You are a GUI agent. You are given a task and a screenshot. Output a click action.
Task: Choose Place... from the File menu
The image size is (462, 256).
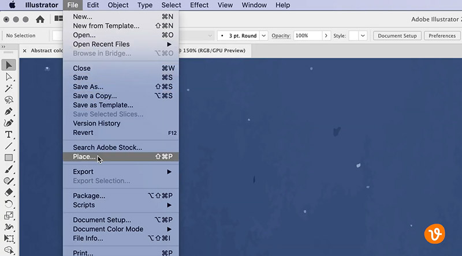pyautogui.click(x=121, y=157)
